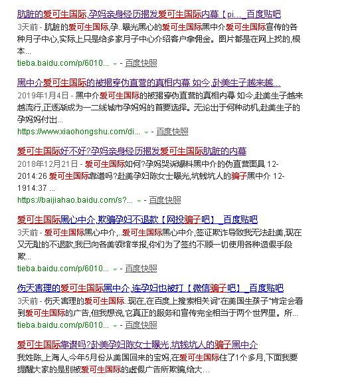This screenshot has height=377, width=360.
Task: Click the green URL tieba.baidu.com under first result
Action: coord(63,63)
